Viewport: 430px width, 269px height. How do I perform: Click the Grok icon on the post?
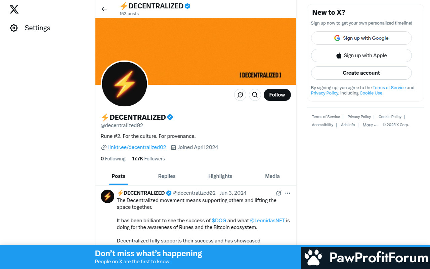click(x=278, y=193)
